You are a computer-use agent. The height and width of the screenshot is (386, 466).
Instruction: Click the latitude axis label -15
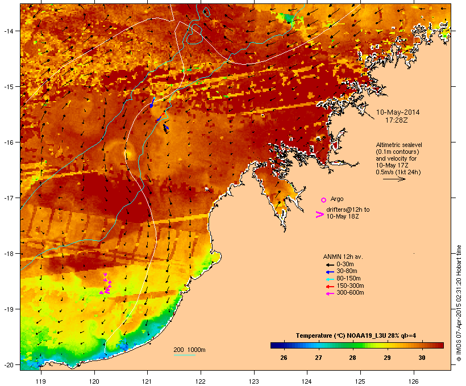(8, 87)
